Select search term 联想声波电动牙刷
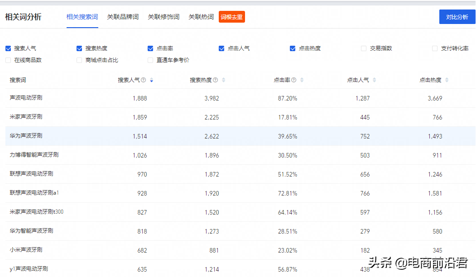The width and height of the screenshot is (476, 277). pyautogui.click(x=32, y=174)
